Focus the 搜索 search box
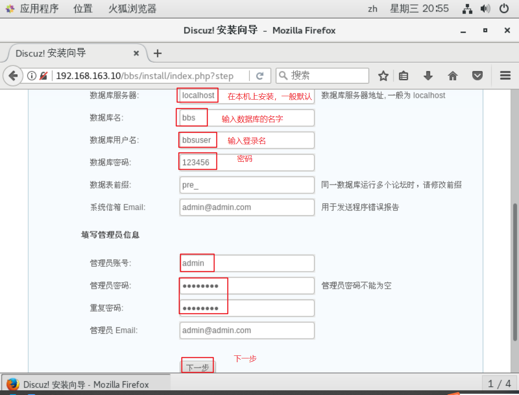The width and height of the screenshot is (519, 395). pos(322,76)
